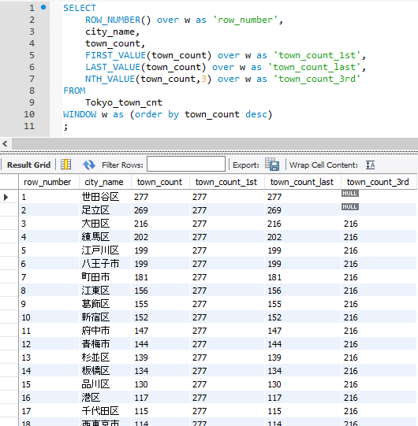The height and width of the screenshot is (426, 418).
Task: Click town_count value 269
Action: pyautogui.click(x=141, y=210)
